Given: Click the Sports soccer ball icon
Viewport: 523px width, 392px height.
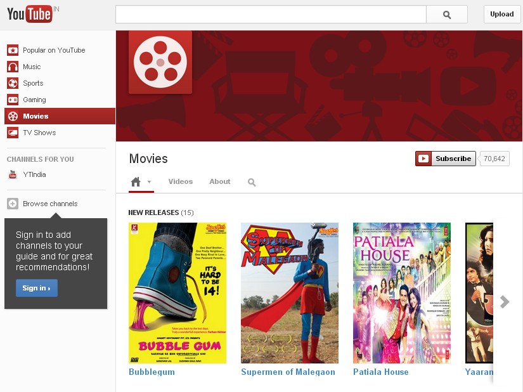Looking at the screenshot, I should click(13, 83).
